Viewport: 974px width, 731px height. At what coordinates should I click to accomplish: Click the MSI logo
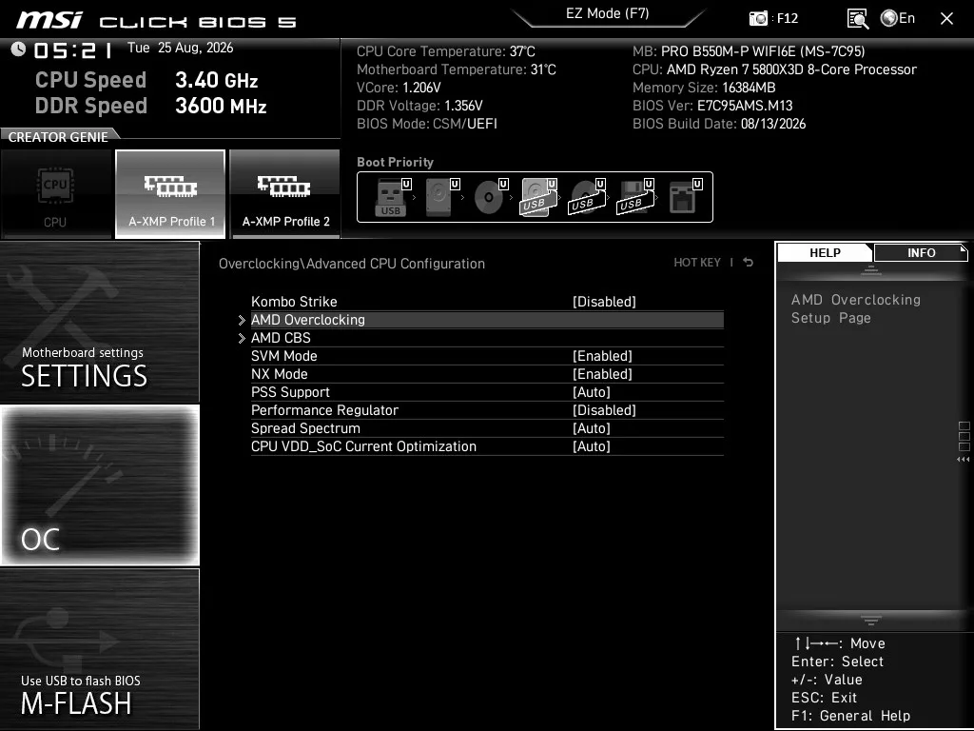49,19
